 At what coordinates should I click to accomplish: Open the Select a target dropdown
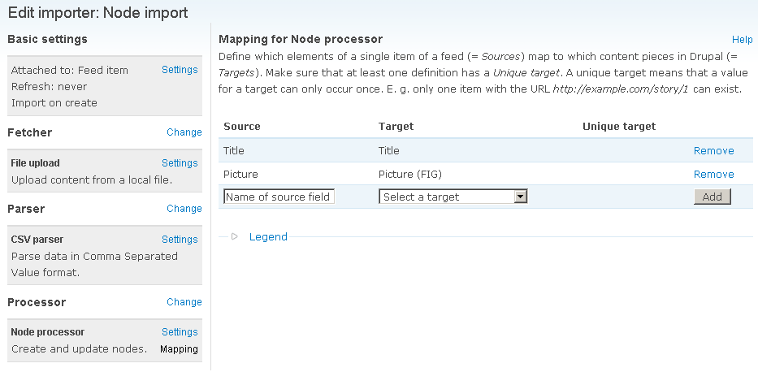(453, 197)
